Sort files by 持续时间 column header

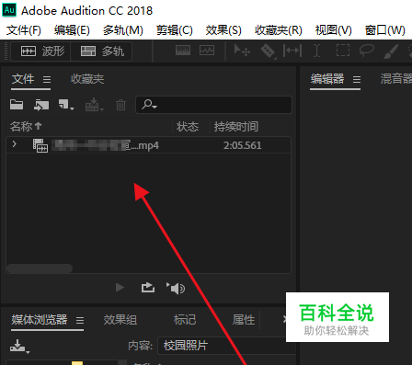click(236, 127)
